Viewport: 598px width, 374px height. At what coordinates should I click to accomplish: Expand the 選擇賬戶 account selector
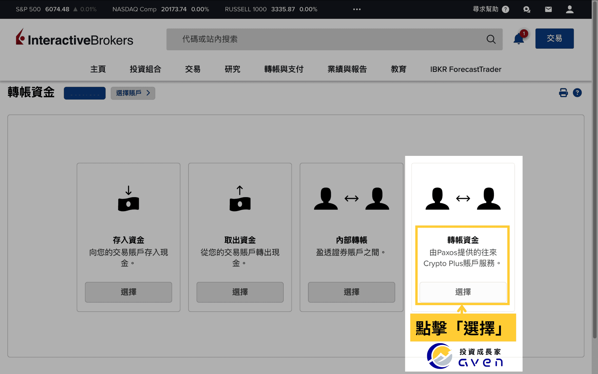133,93
